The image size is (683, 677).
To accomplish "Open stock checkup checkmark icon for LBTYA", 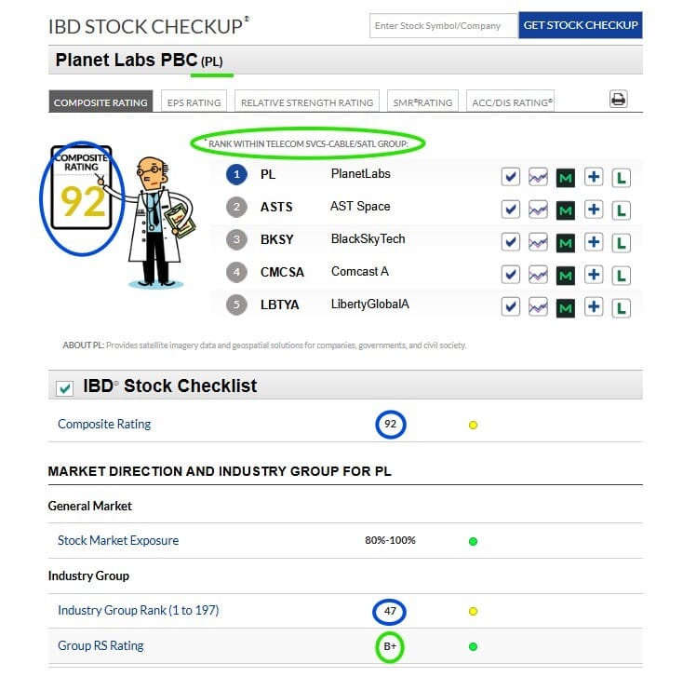I will tap(511, 307).
